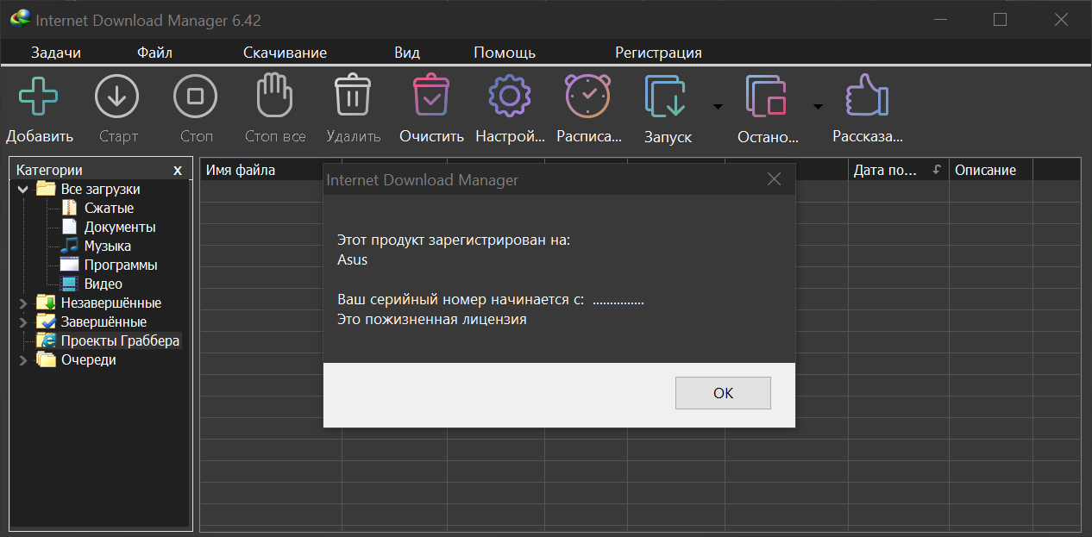
Task: Click the Очистить trash icon in toolbar
Action: click(431, 96)
